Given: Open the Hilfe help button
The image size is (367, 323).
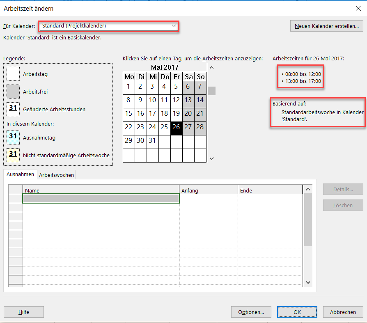Looking at the screenshot, I should point(24,312).
